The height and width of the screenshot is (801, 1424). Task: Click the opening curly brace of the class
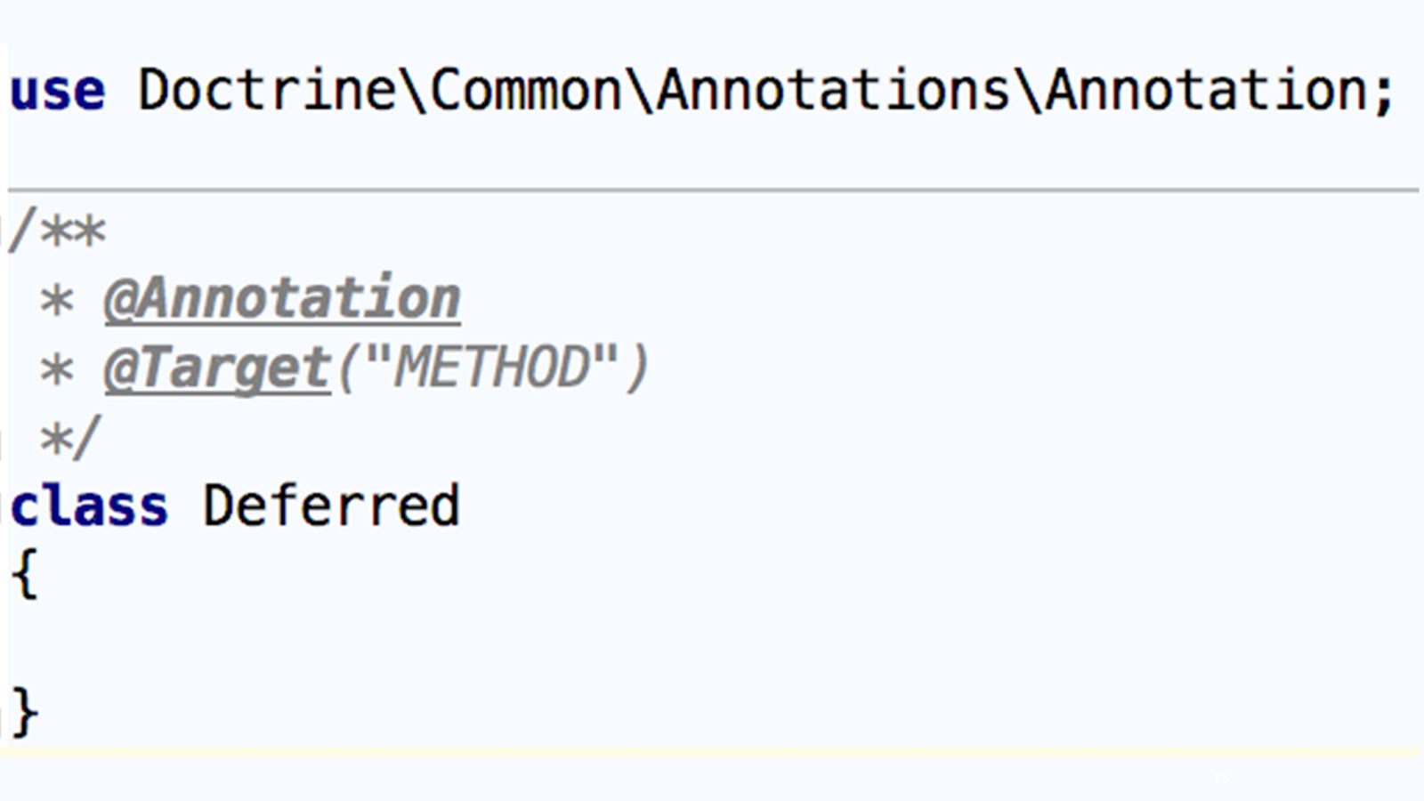tap(25, 574)
